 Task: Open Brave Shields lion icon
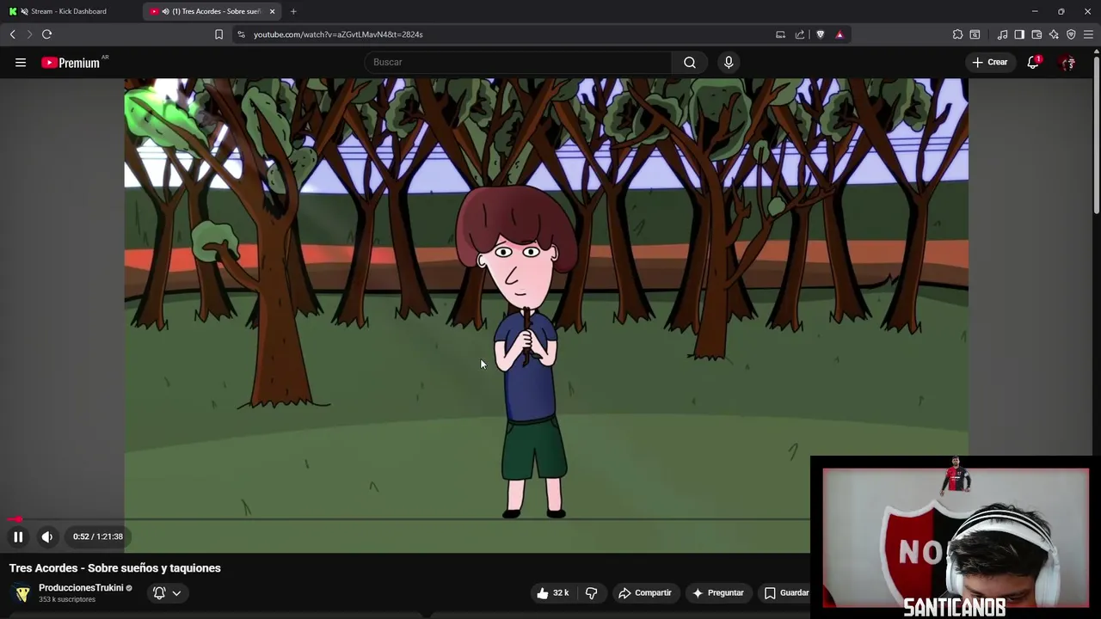(x=821, y=34)
